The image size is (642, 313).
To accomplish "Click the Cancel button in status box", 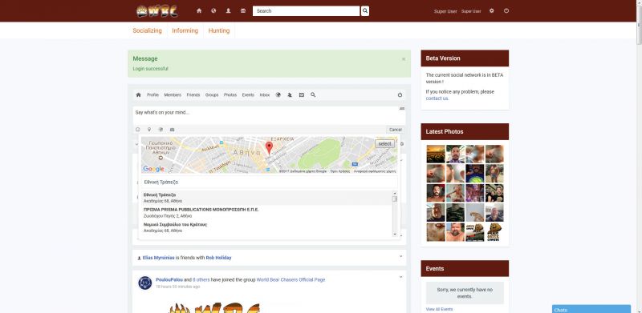I will 396,130.
